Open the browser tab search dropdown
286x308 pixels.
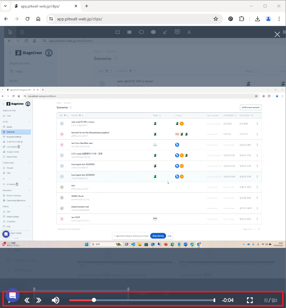click(5, 6)
